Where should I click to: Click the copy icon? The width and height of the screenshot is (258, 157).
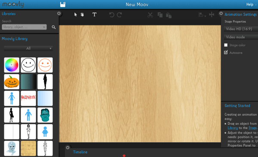pyautogui.click(x=160, y=15)
